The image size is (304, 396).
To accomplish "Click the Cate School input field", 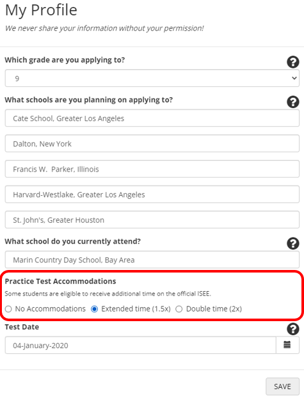I will click(x=152, y=118).
